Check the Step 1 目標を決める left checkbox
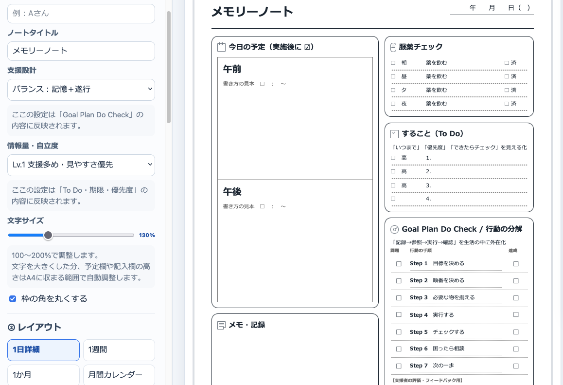The width and height of the screenshot is (563, 385). [x=399, y=264]
